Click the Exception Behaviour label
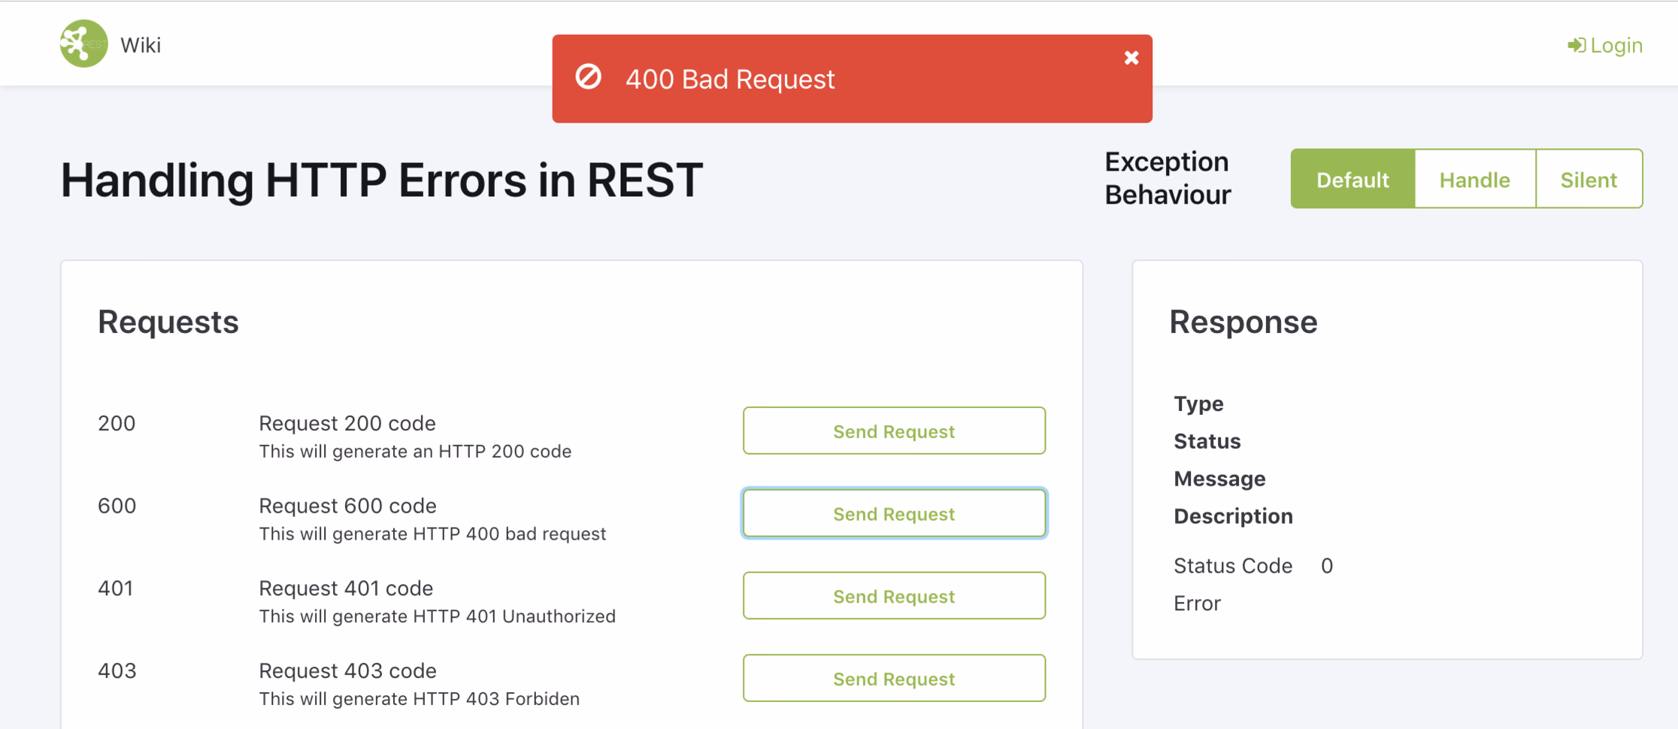The image size is (1678, 729). click(x=1167, y=178)
